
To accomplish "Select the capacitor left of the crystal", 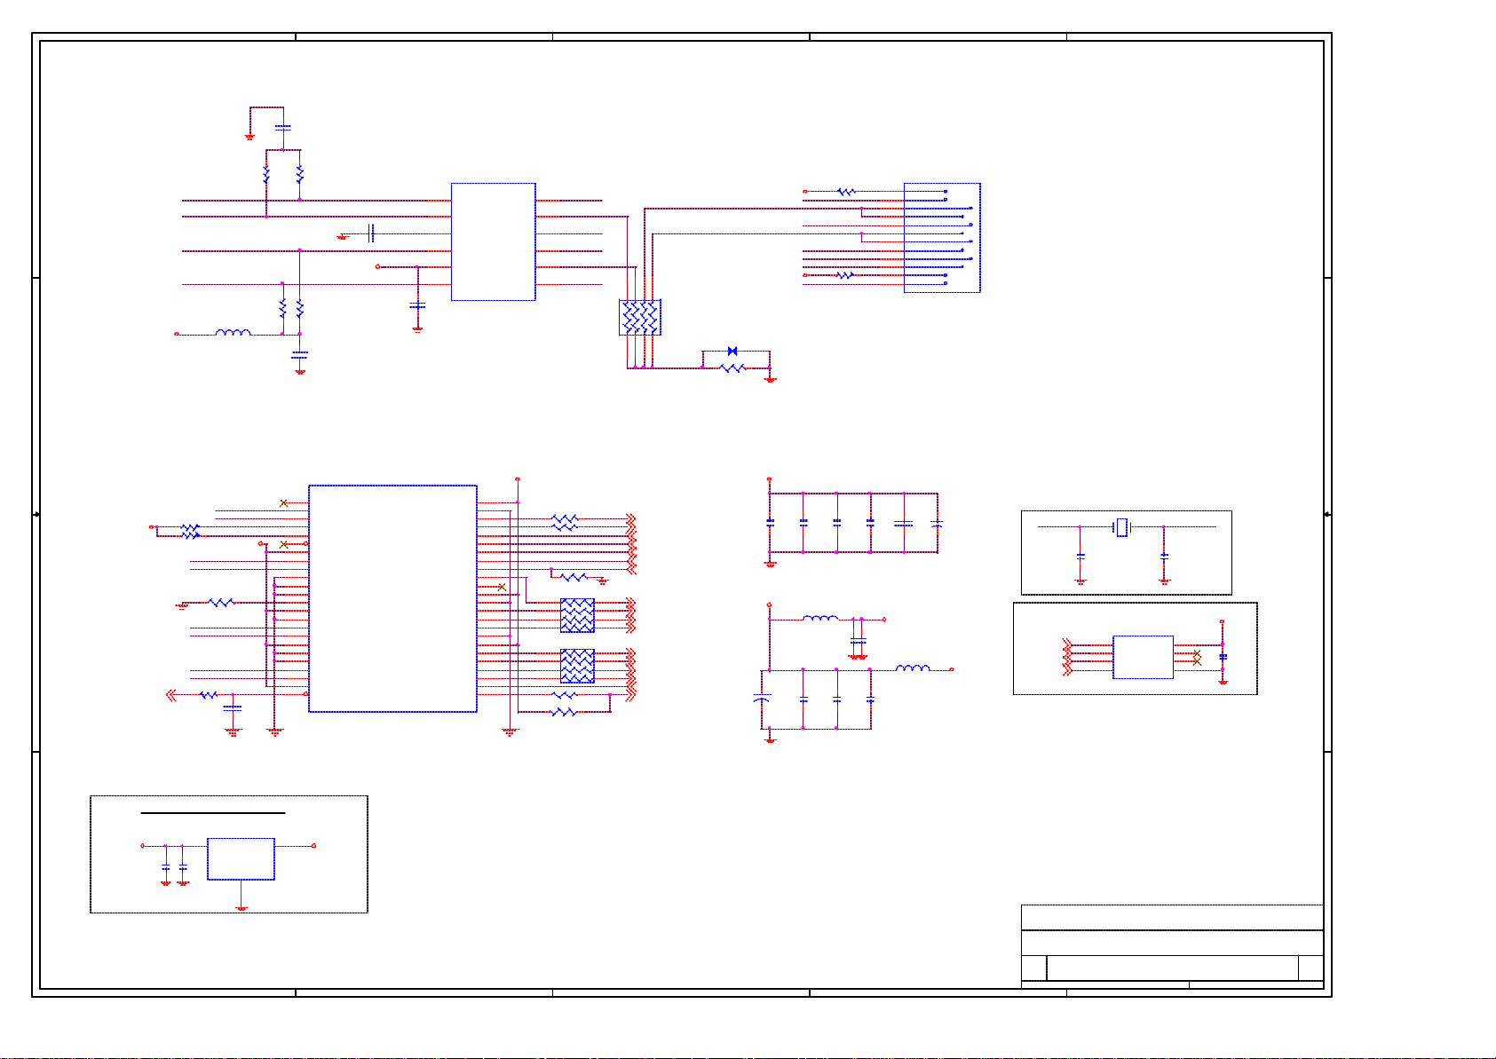I will pos(1080,556).
